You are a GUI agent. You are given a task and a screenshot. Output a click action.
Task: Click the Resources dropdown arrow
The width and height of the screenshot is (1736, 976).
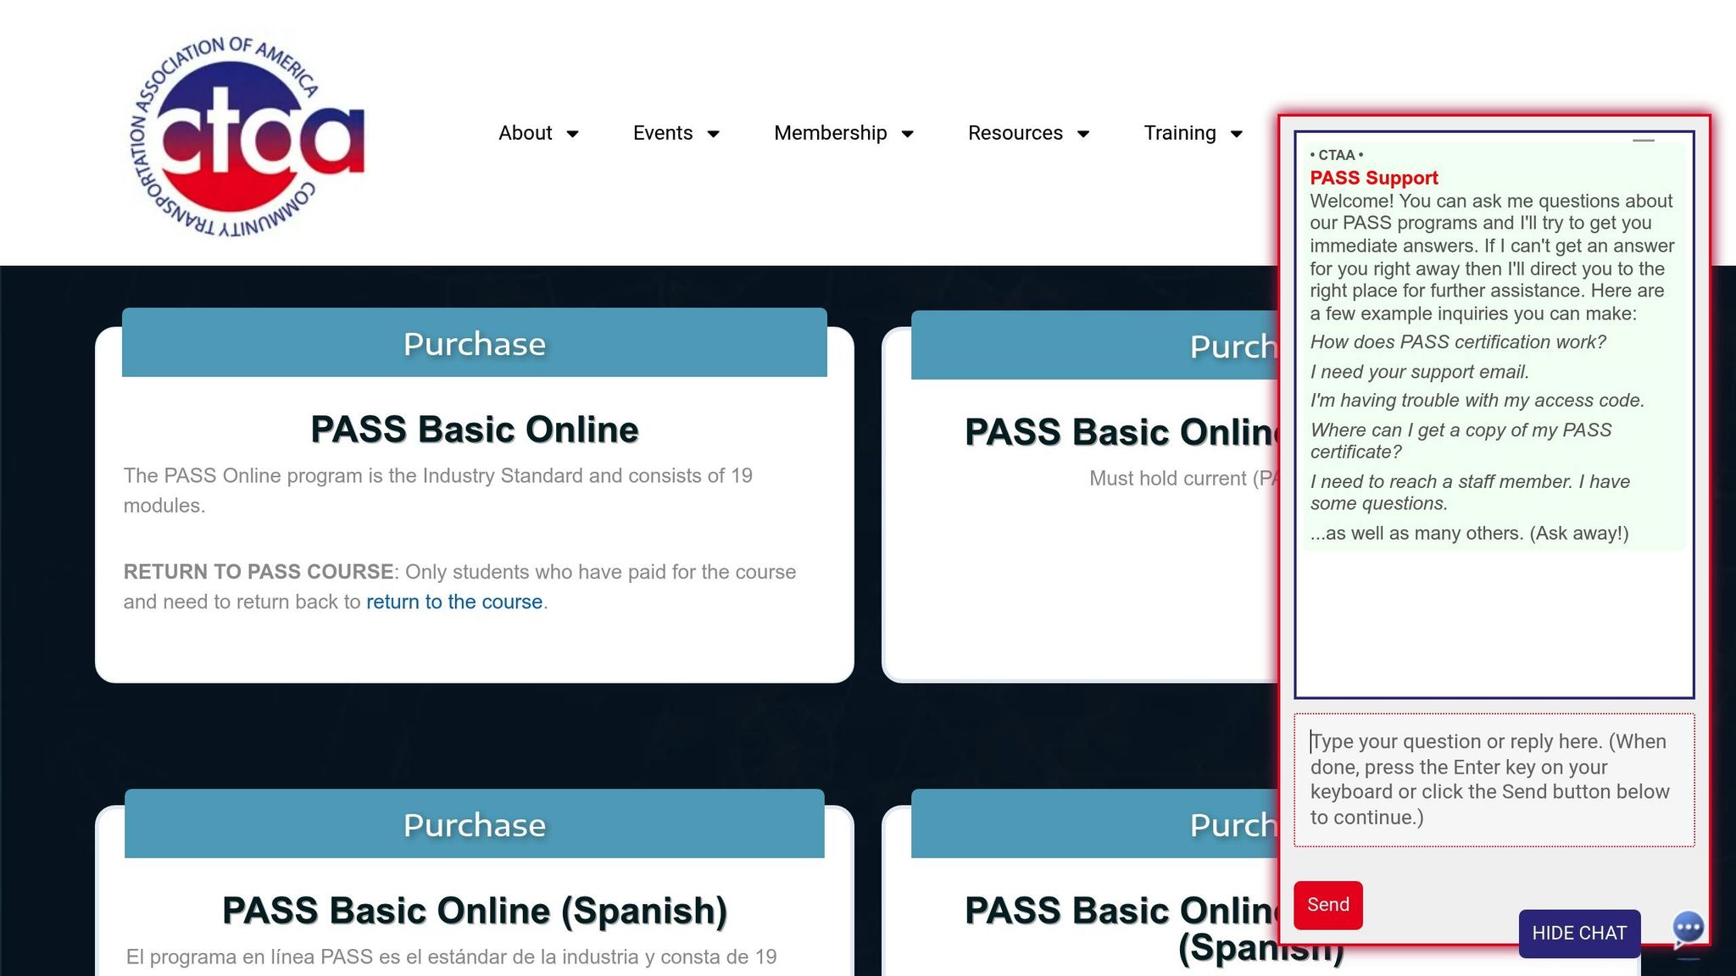pyautogui.click(x=1083, y=134)
